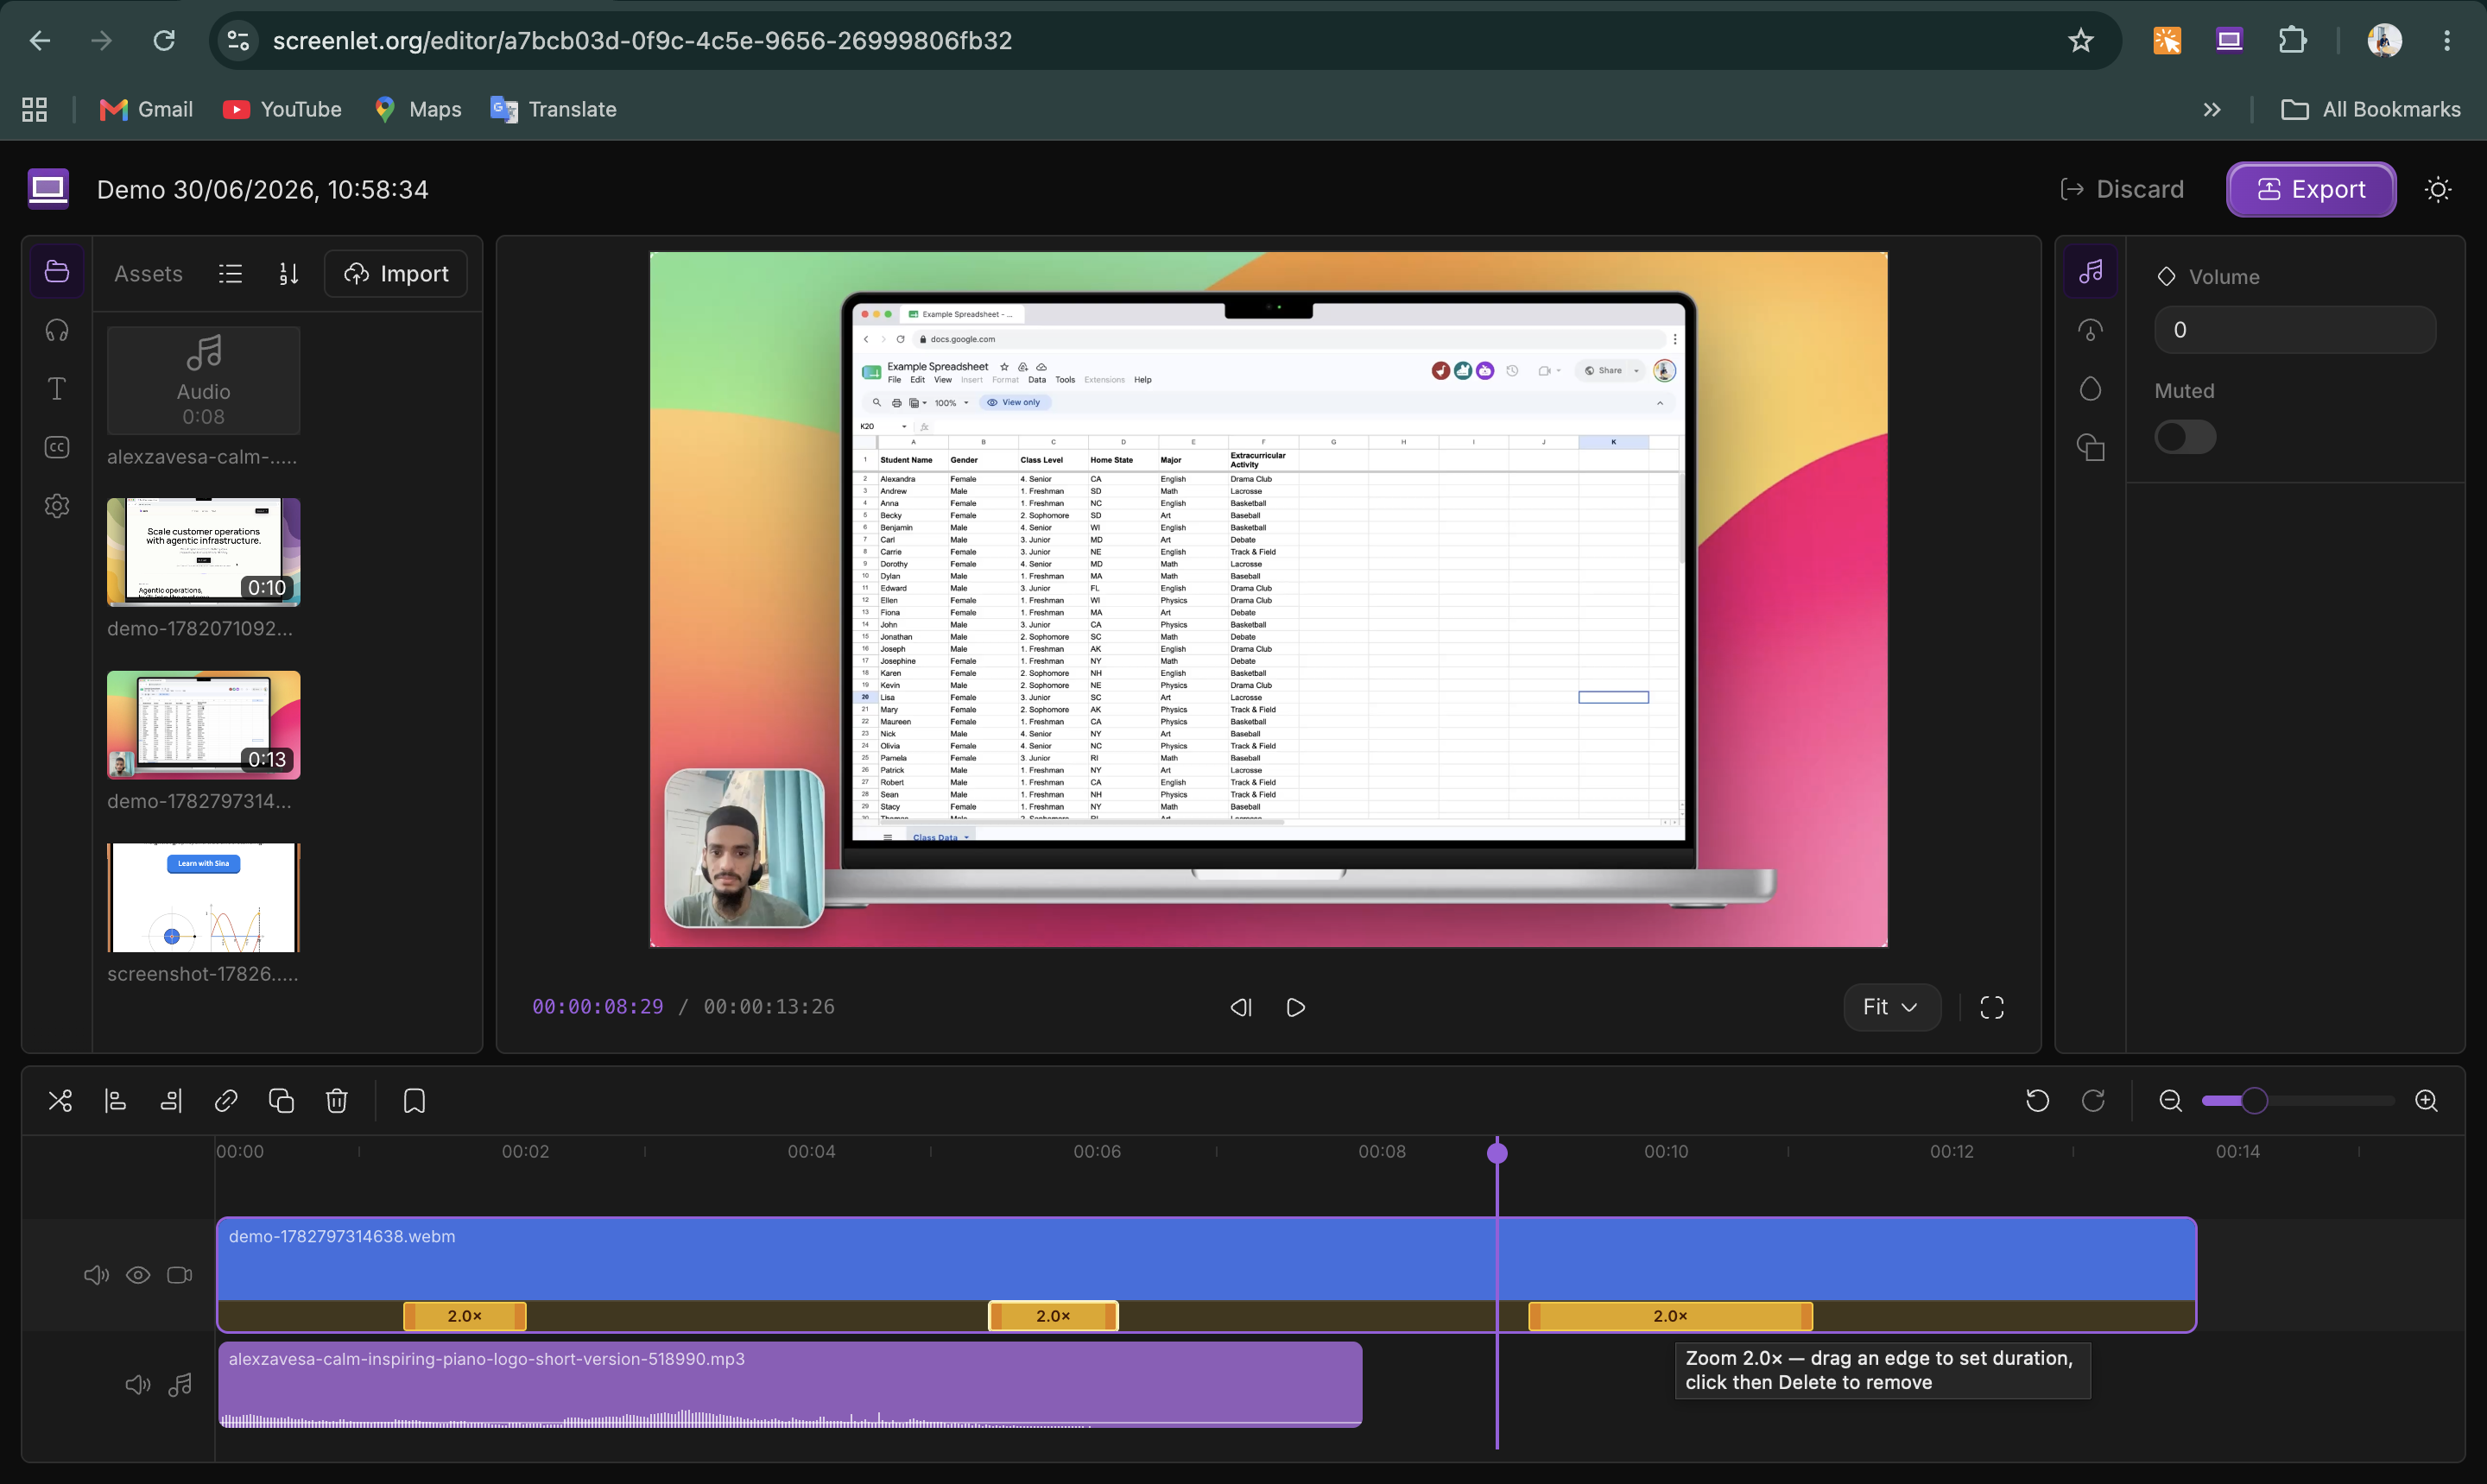Select the 0:13 demo video thumbnail
This screenshot has height=1484, width=2487.
click(203, 725)
